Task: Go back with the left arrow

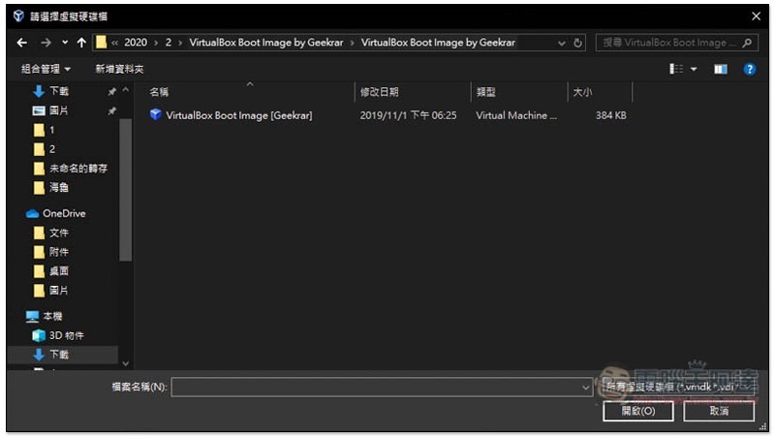Action: (21, 43)
